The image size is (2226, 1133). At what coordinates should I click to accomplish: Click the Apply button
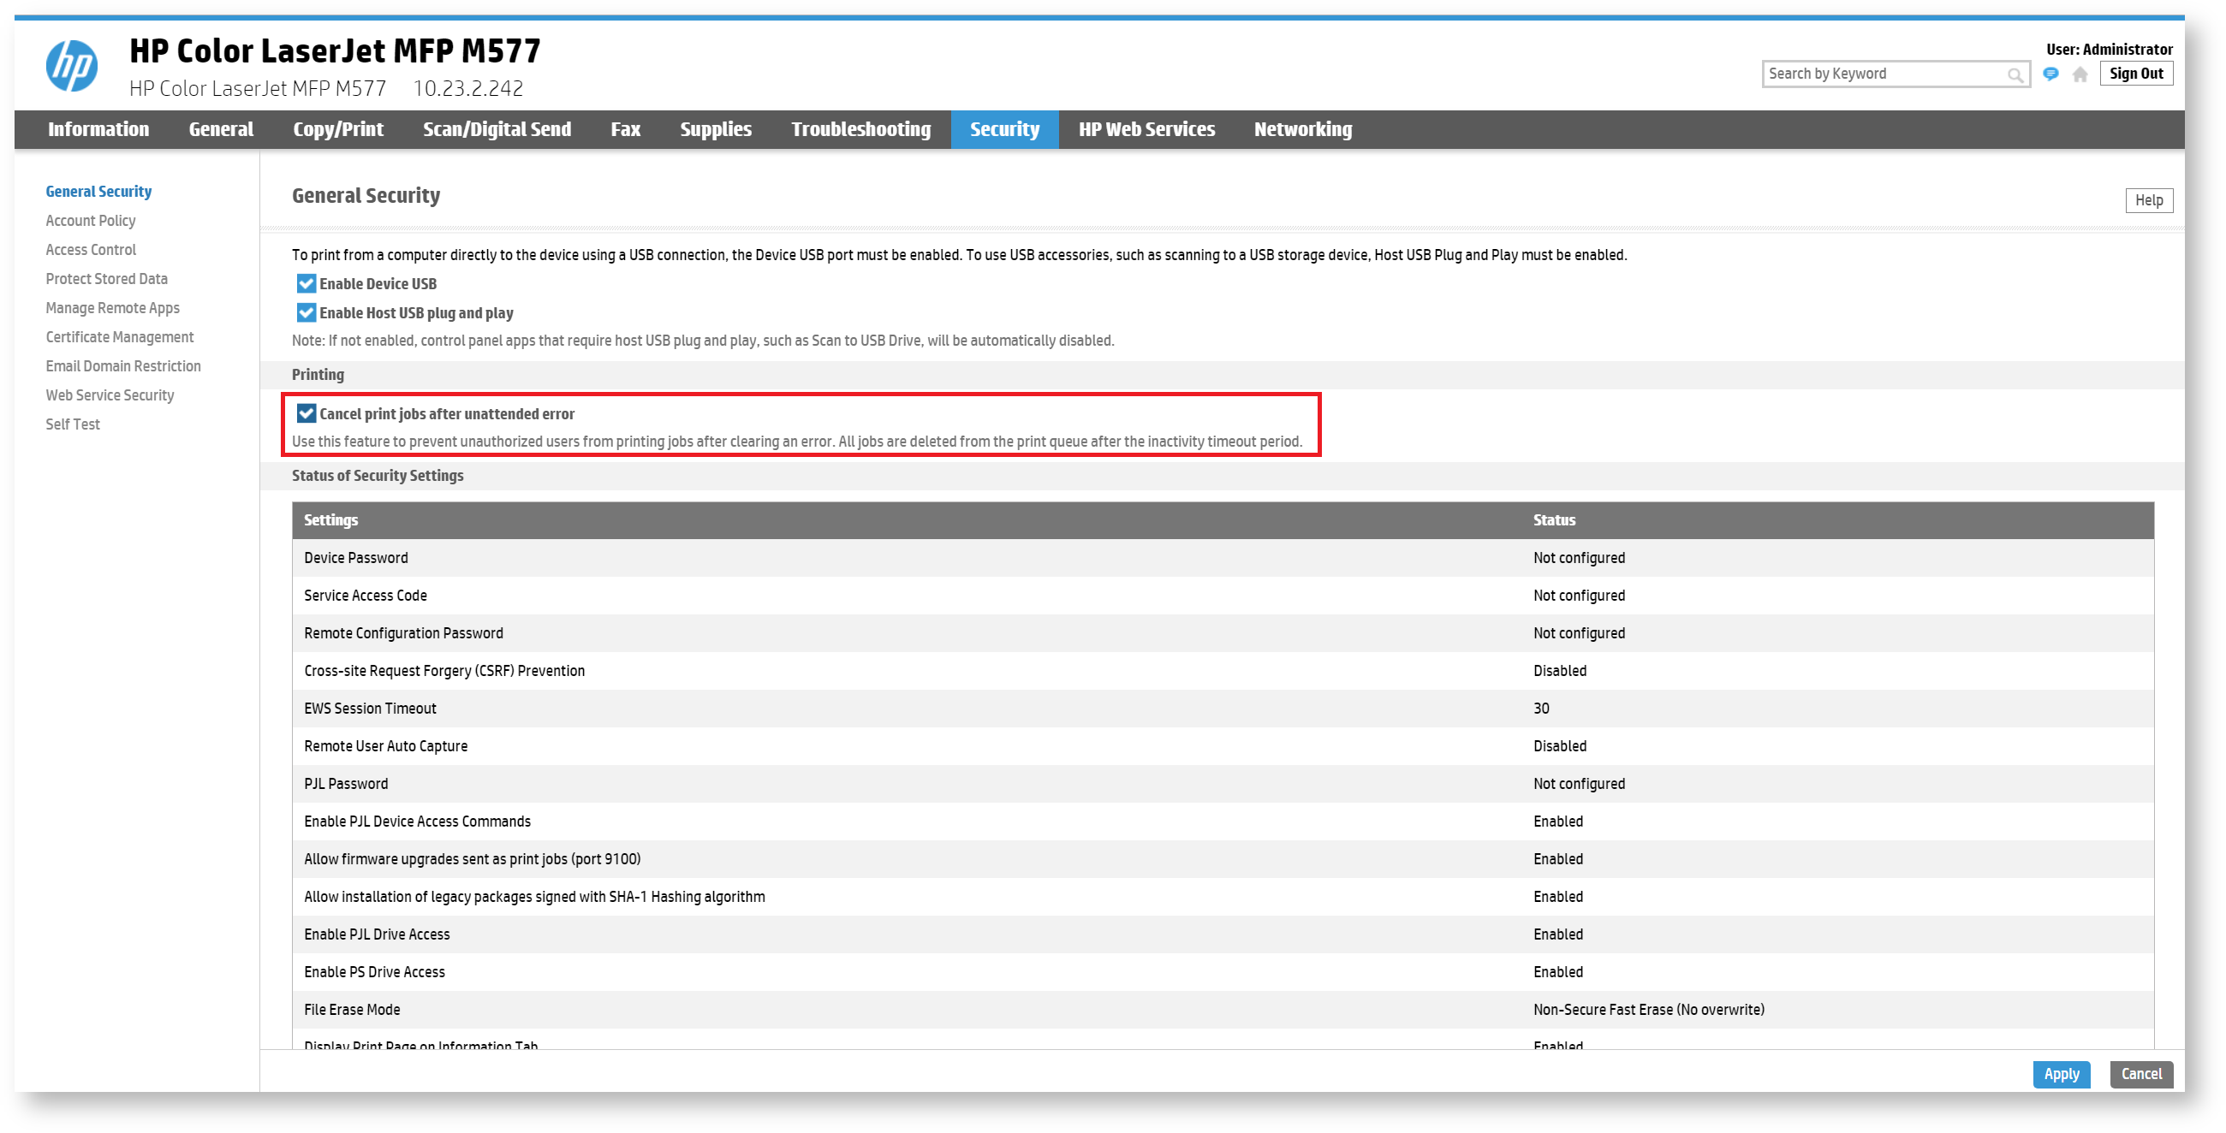2061,1075
